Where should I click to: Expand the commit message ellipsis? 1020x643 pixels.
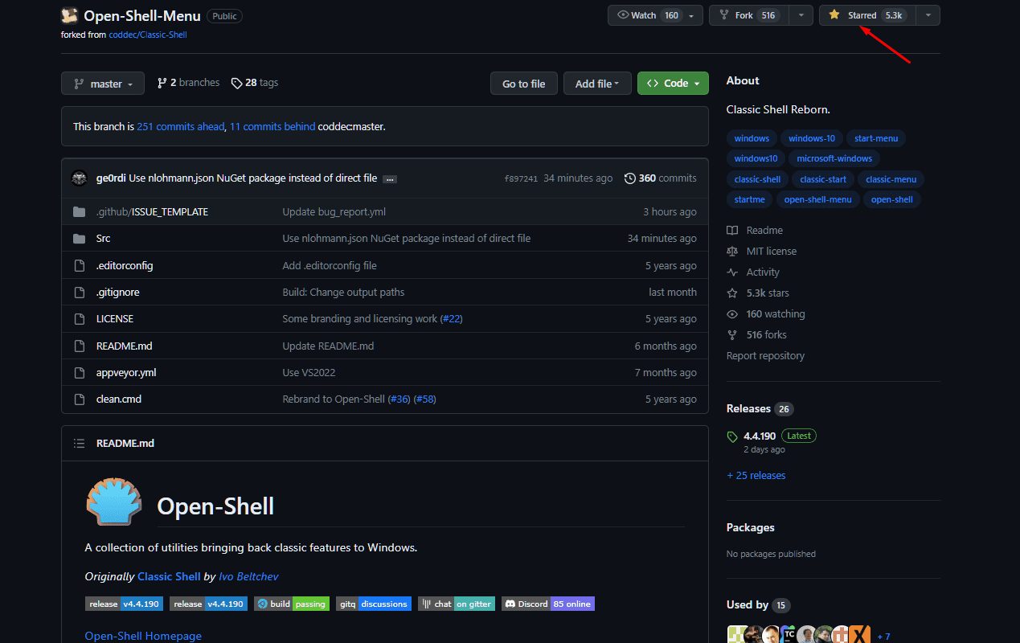point(390,179)
